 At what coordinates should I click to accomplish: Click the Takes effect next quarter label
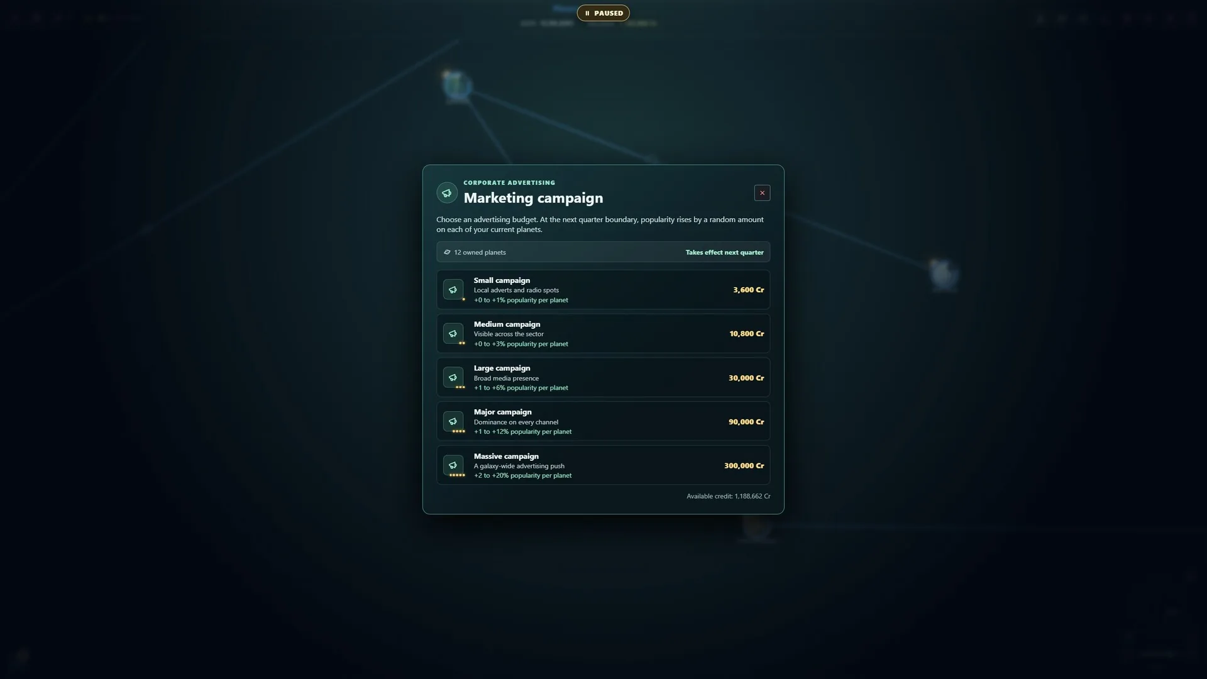click(724, 252)
